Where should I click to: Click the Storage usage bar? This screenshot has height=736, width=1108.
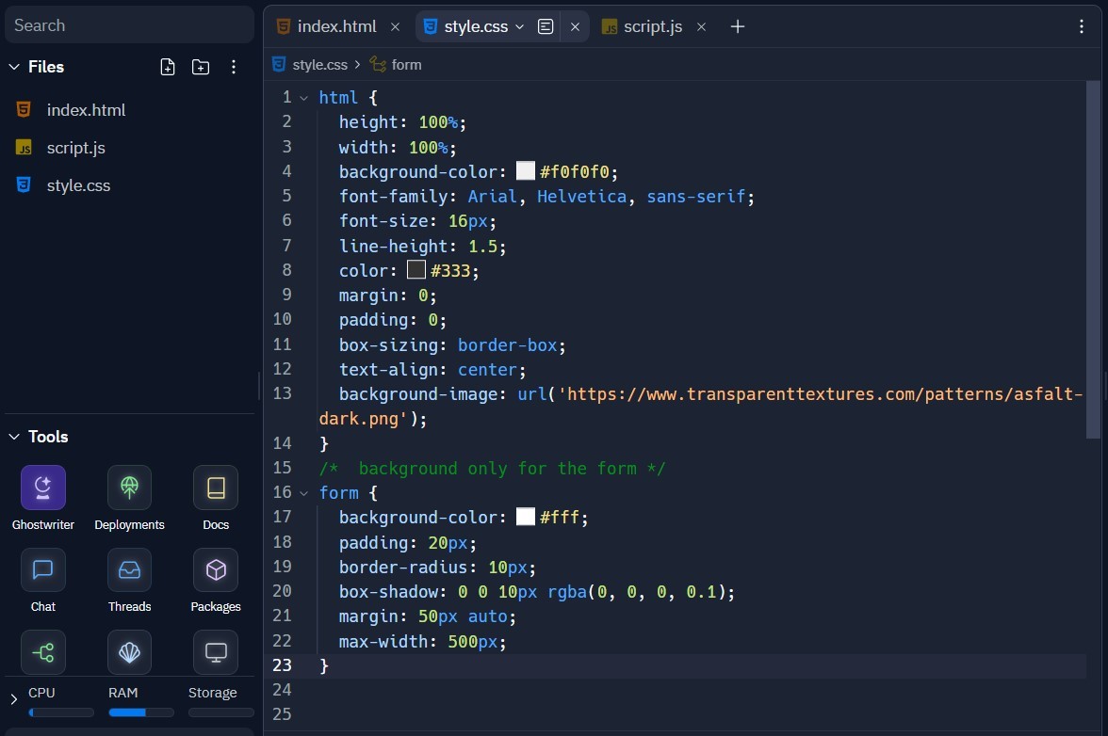(221, 712)
